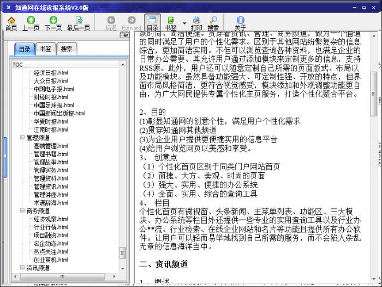The height and width of the screenshot is (287, 382).
Task: Collapse the 管理频道 tree node
Action: point(22,137)
